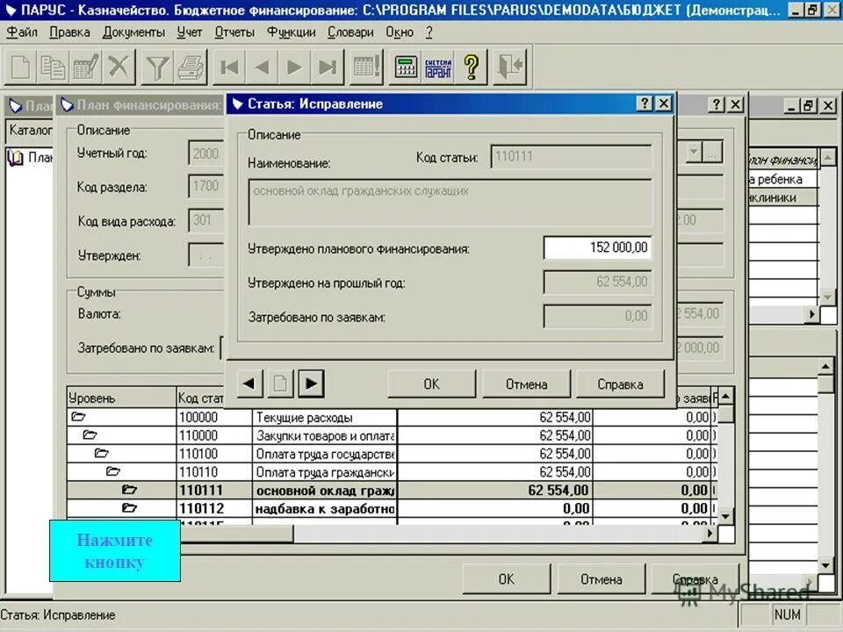The image size is (843, 632).
Task: Click next article arrow in Статья dialog
Action: click(x=311, y=384)
